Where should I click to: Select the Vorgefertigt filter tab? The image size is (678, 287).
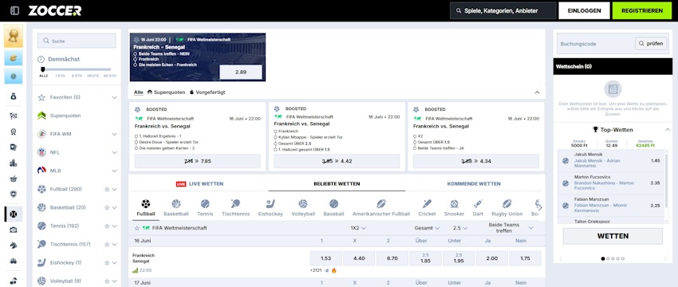[207, 92]
